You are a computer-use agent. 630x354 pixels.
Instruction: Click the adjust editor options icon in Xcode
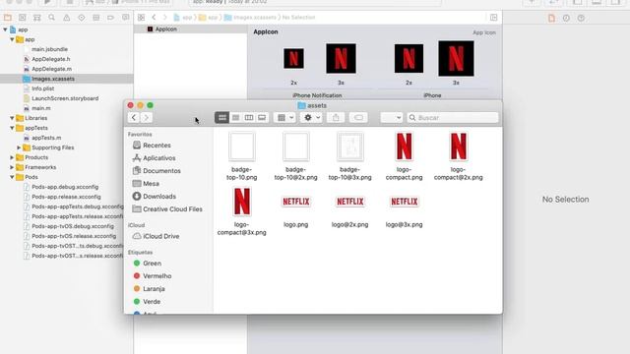point(494,18)
